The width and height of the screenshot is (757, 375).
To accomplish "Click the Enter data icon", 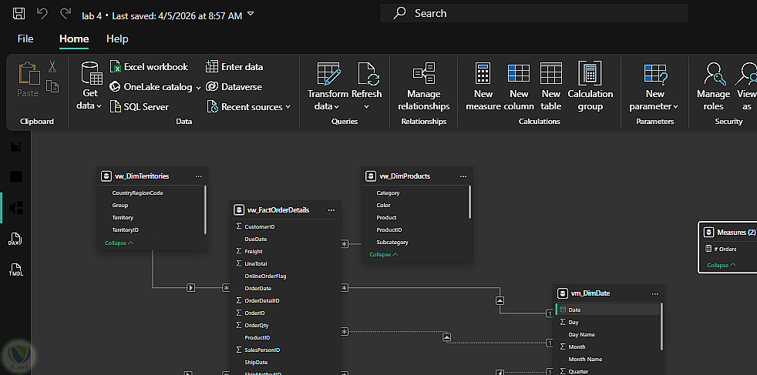I will (x=234, y=67).
